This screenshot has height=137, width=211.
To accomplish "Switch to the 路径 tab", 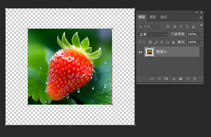I will (x=164, y=17).
